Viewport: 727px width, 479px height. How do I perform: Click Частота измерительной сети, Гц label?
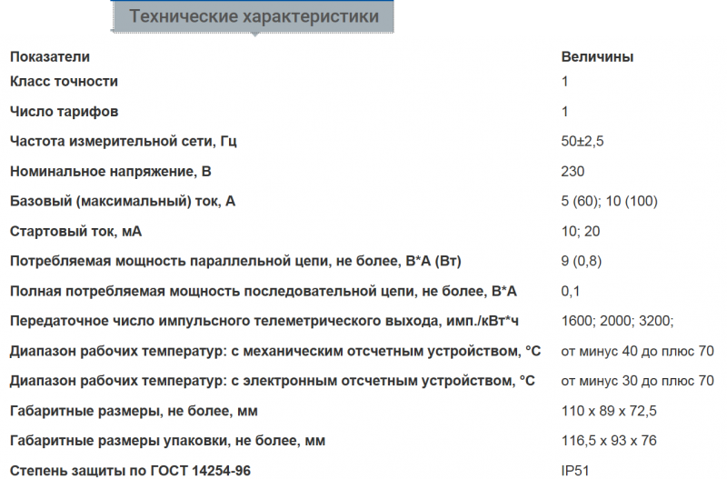tap(124, 142)
